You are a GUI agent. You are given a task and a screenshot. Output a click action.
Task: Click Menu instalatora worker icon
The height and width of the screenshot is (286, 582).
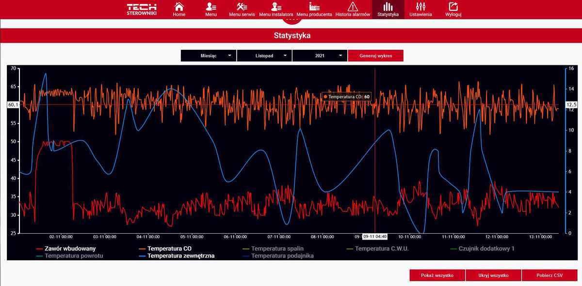(x=275, y=7)
